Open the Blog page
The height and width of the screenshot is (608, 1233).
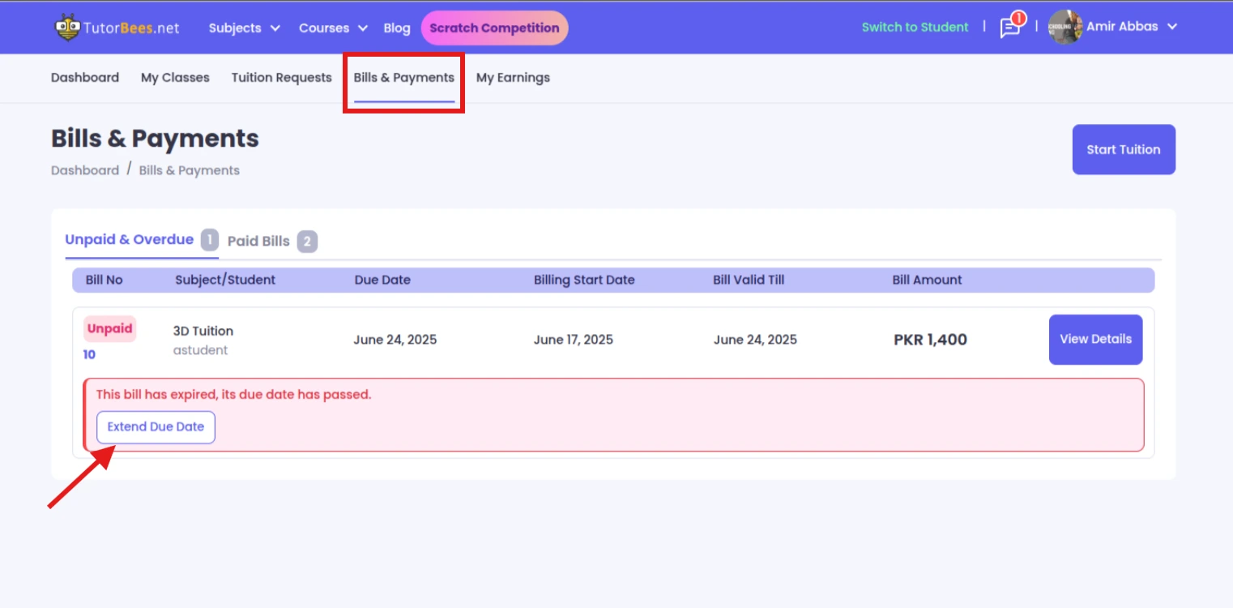396,28
